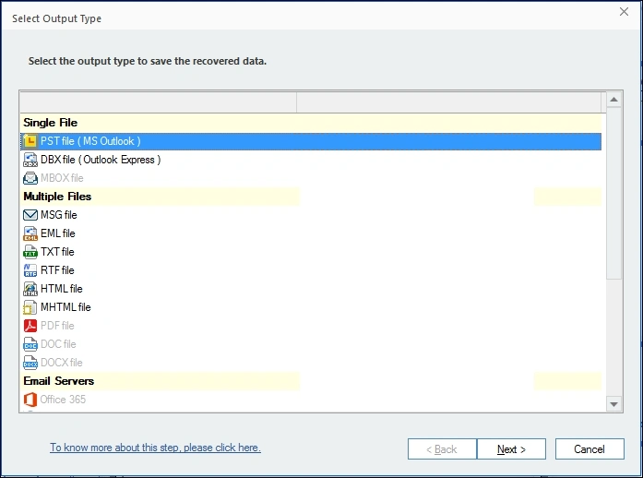Click the MSG file envelope icon
The width and height of the screenshot is (643, 478).
pos(30,215)
